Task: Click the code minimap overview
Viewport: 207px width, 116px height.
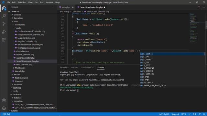Action: 194,28
